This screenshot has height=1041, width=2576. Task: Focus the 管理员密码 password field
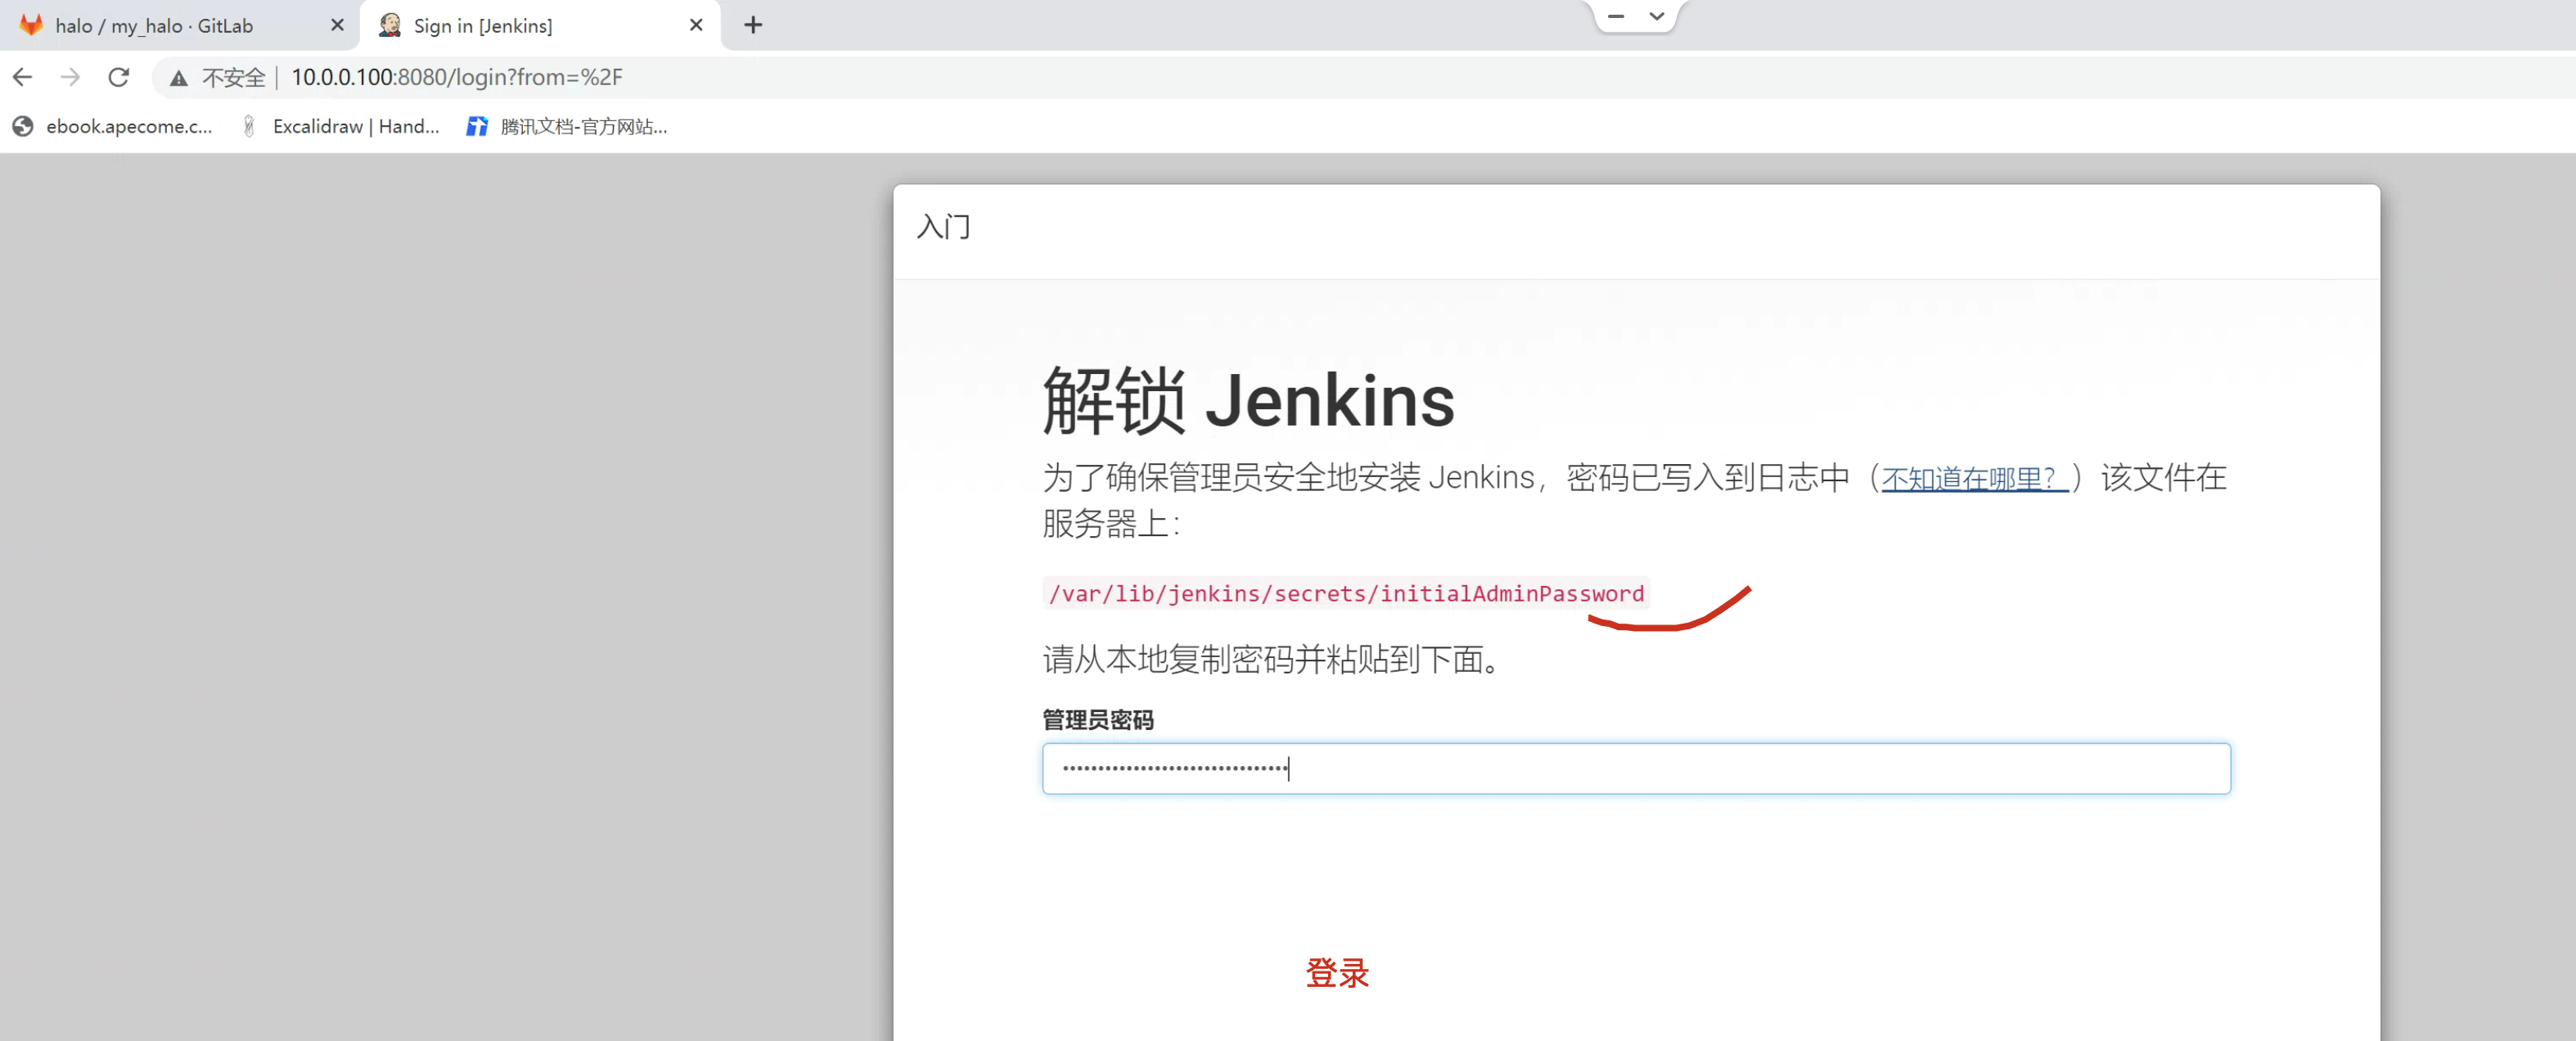(1635, 768)
